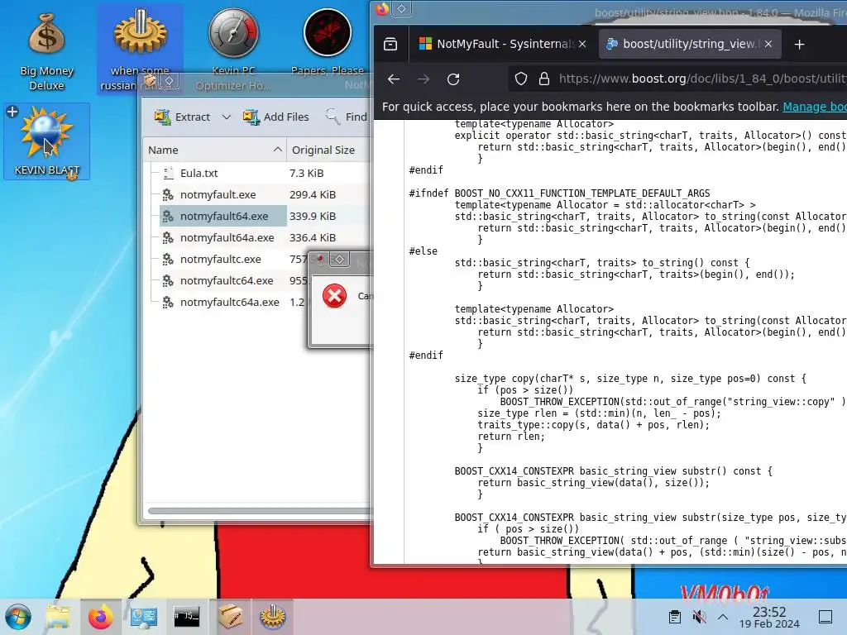The image size is (847, 635).
Task: Click the red error icon in dialog
Action: (x=334, y=296)
